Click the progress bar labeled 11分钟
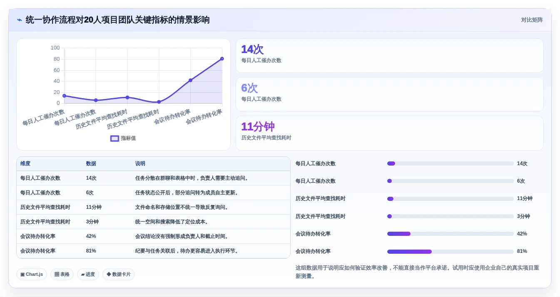The image size is (560, 297). pyautogui.click(x=450, y=199)
